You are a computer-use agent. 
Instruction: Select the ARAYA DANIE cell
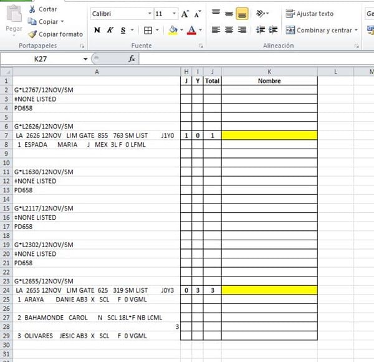[x=97, y=300]
